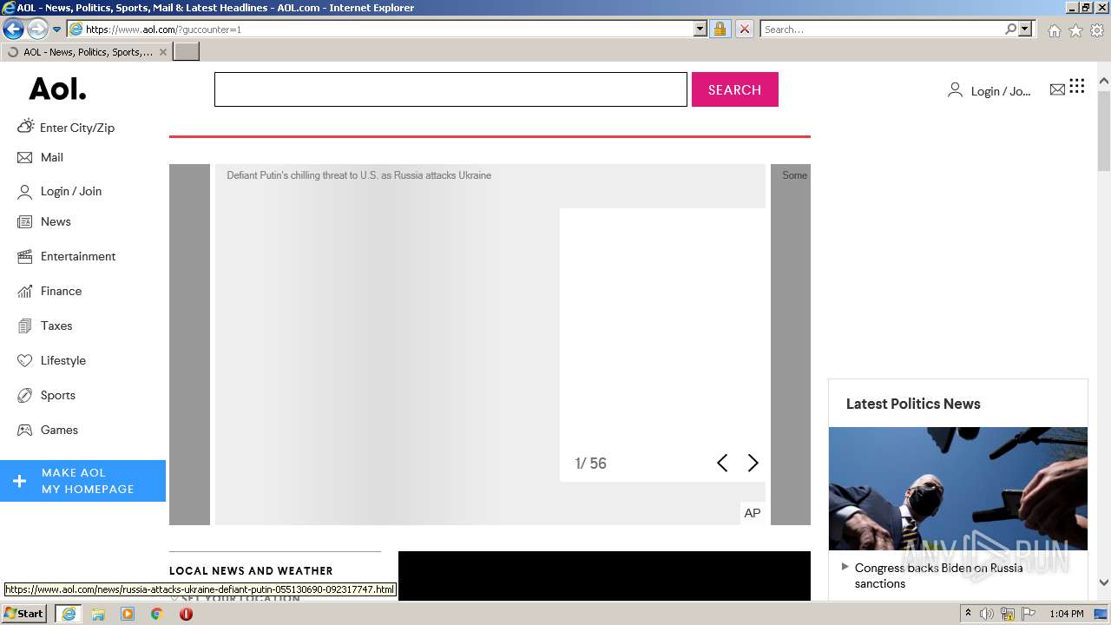This screenshot has width=1111, height=625.
Task: Click the browser search magnifier icon
Action: coord(1010,29)
